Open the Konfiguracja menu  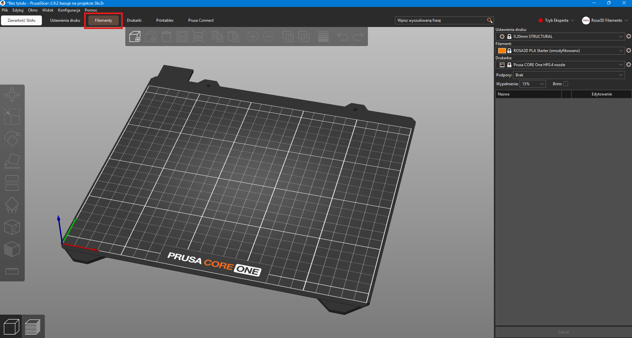point(69,10)
